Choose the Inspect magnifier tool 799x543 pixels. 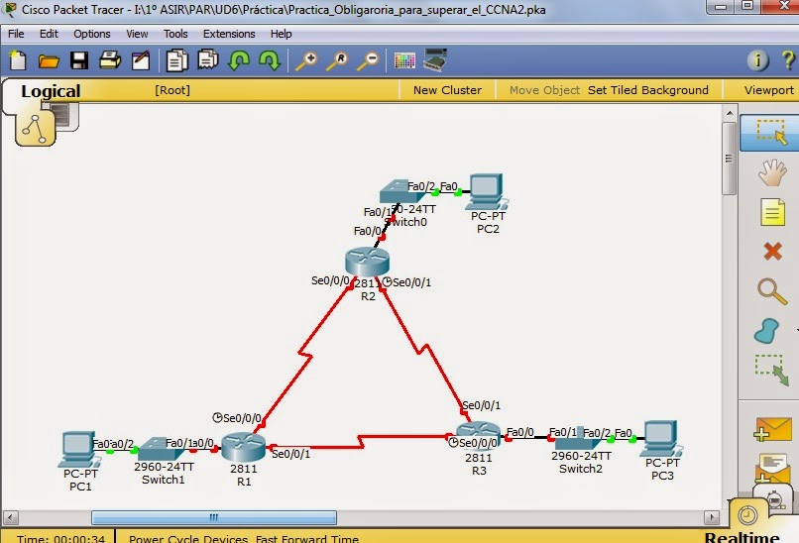point(772,291)
